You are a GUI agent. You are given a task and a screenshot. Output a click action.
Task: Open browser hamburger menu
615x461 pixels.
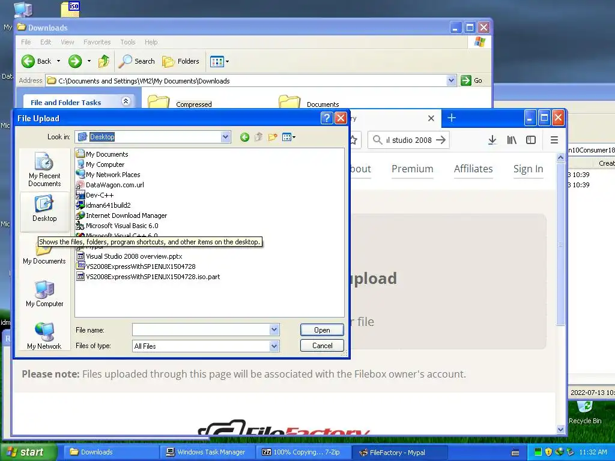pos(554,140)
